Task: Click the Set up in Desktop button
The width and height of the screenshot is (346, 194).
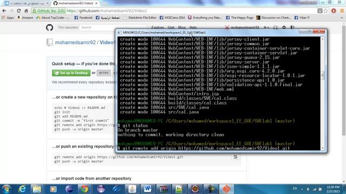Action: [x=71, y=73]
